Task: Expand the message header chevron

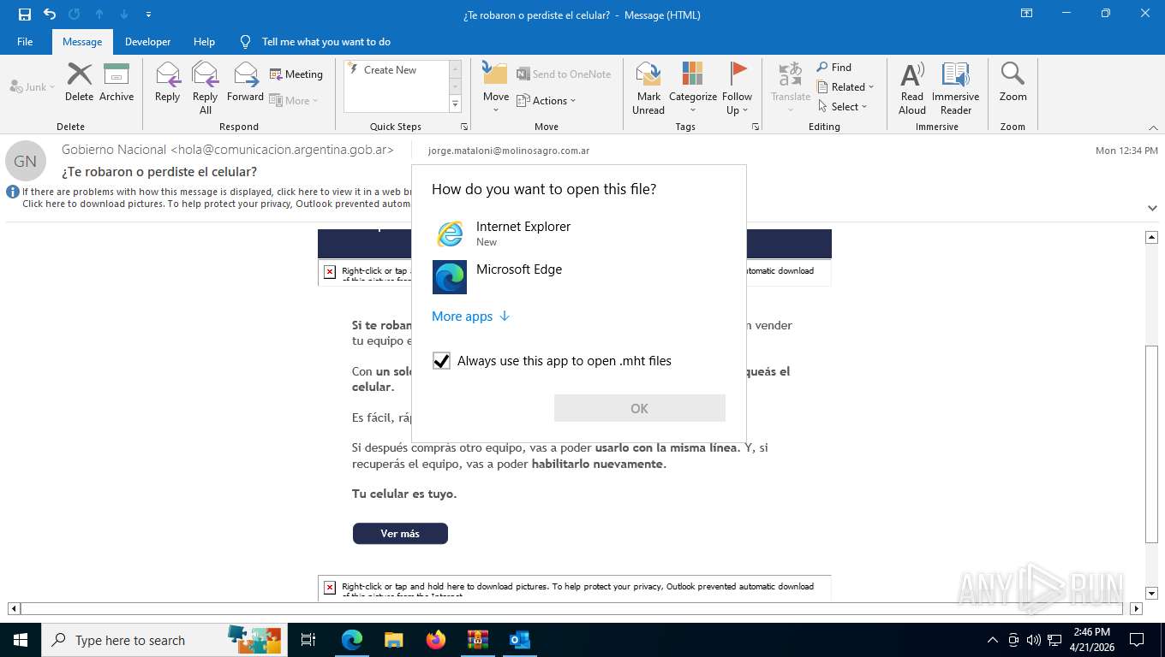Action: pos(1152,208)
